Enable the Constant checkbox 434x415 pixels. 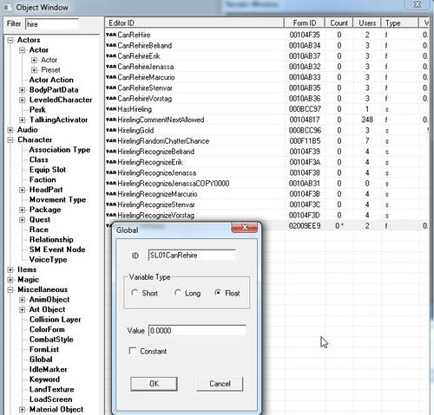(x=133, y=351)
